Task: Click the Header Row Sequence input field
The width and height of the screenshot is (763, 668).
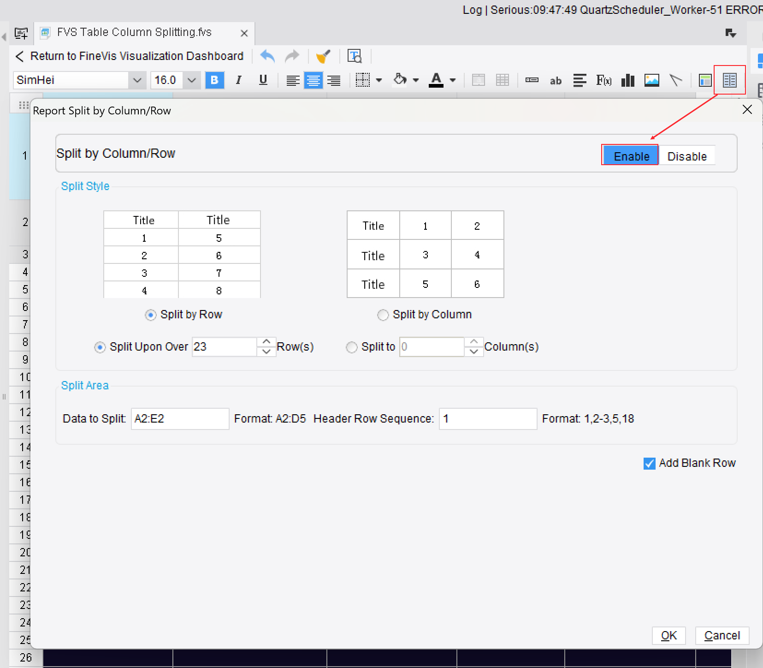Action: [x=488, y=419]
